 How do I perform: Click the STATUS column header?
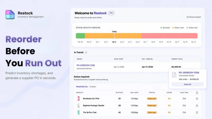152,93
